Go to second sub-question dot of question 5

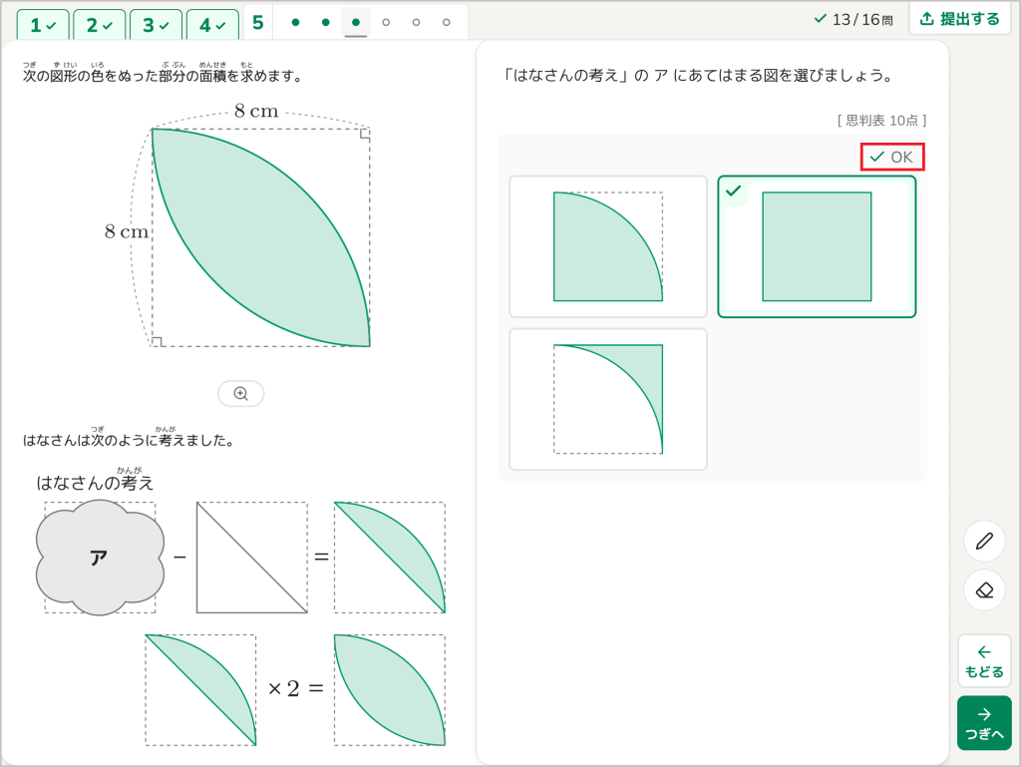click(326, 23)
